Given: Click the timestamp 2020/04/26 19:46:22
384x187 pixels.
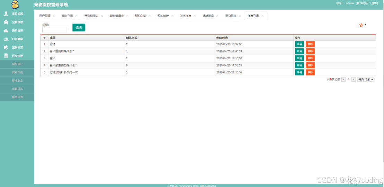Looking at the screenshot, I should (229, 51).
